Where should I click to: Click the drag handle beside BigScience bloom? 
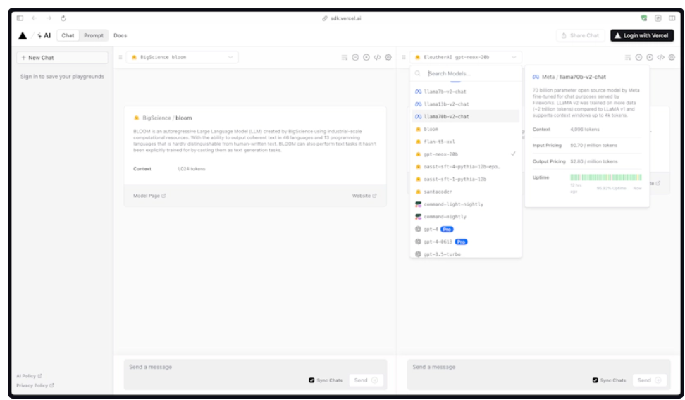click(x=121, y=57)
